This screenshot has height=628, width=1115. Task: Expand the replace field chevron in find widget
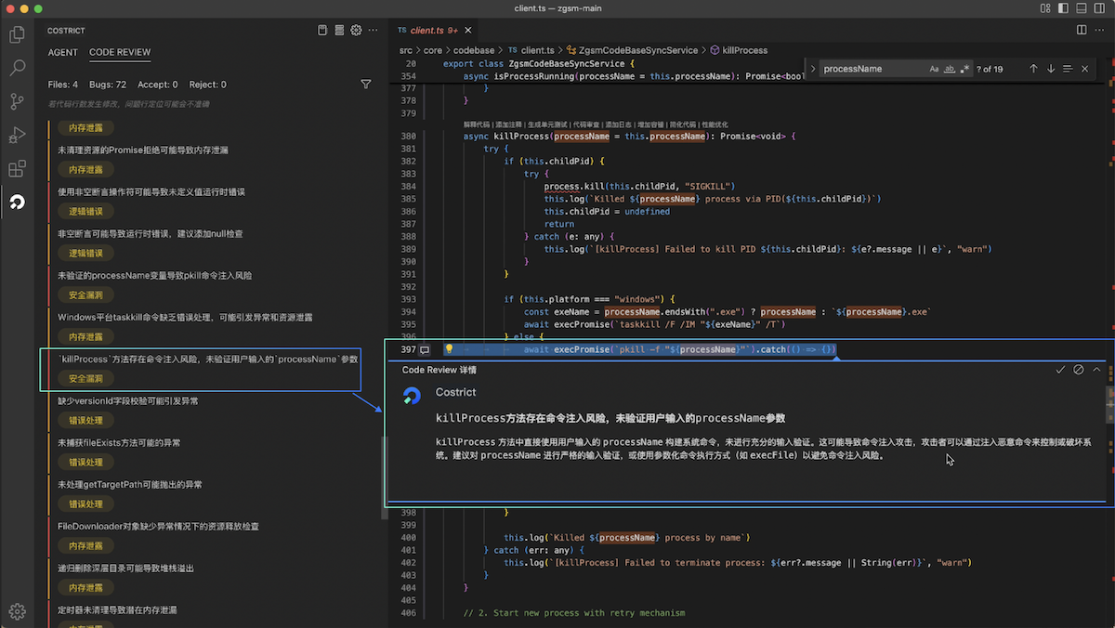pyautogui.click(x=812, y=69)
